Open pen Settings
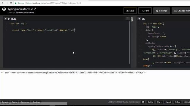 coord(161,11)
